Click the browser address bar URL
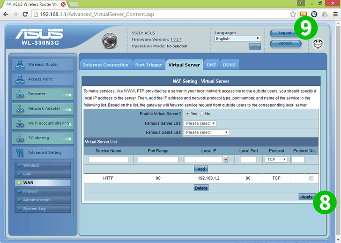Image resolution: width=341 pixels, height=243 pixels. 97,15
